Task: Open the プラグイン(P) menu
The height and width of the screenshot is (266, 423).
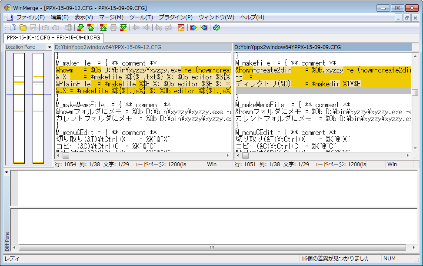Action: coord(176,17)
